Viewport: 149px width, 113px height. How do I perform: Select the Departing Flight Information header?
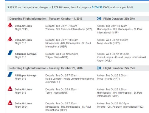[x=46, y=19]
